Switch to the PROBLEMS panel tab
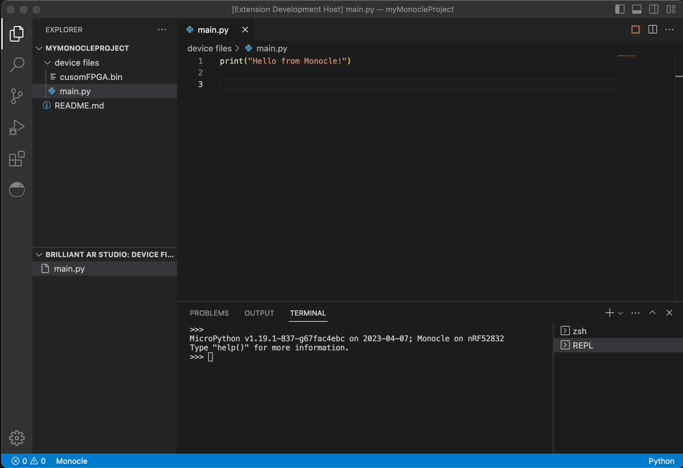 point(209,313)
